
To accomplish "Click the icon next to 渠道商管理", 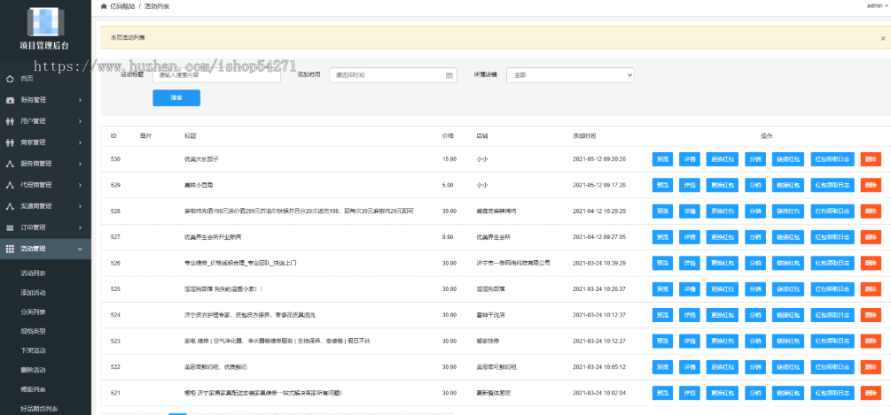I will pos(10,206).
